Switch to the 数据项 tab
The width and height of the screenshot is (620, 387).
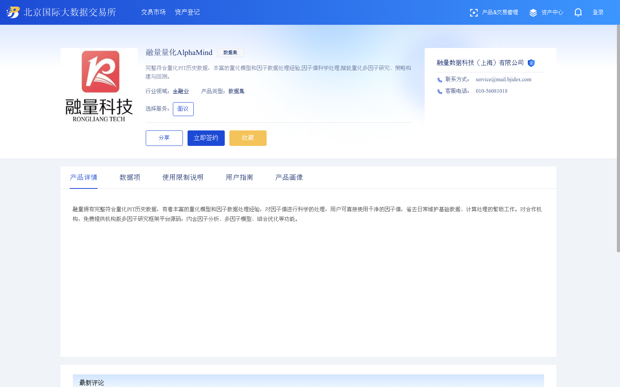[x=130, y=178]
